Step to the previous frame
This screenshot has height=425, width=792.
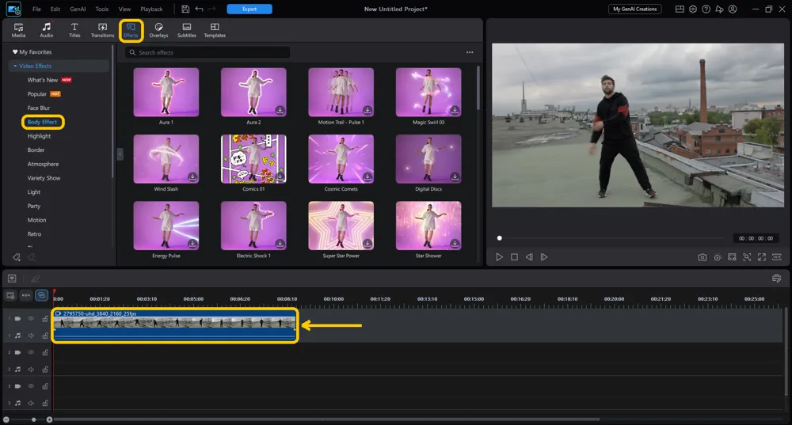(529, 257)
